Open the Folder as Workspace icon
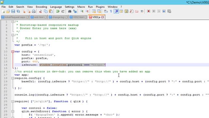 137,11
